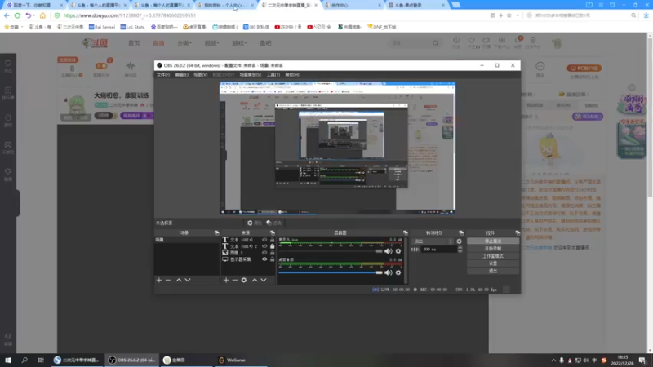Remove the selected source with the minus icon in the sources panel
The image size is (653, 367).
click(x=235, y=280)
